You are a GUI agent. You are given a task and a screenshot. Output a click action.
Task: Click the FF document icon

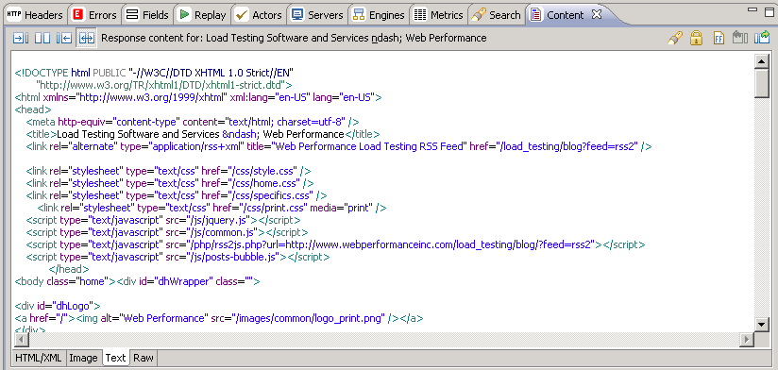719,38
